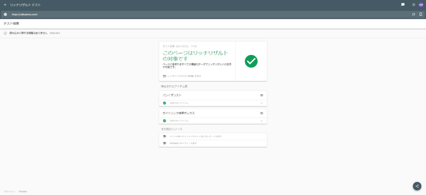Click the green check under パンくずリスト
The height and width of the screenshot is (195, 426).
[164, 103]
